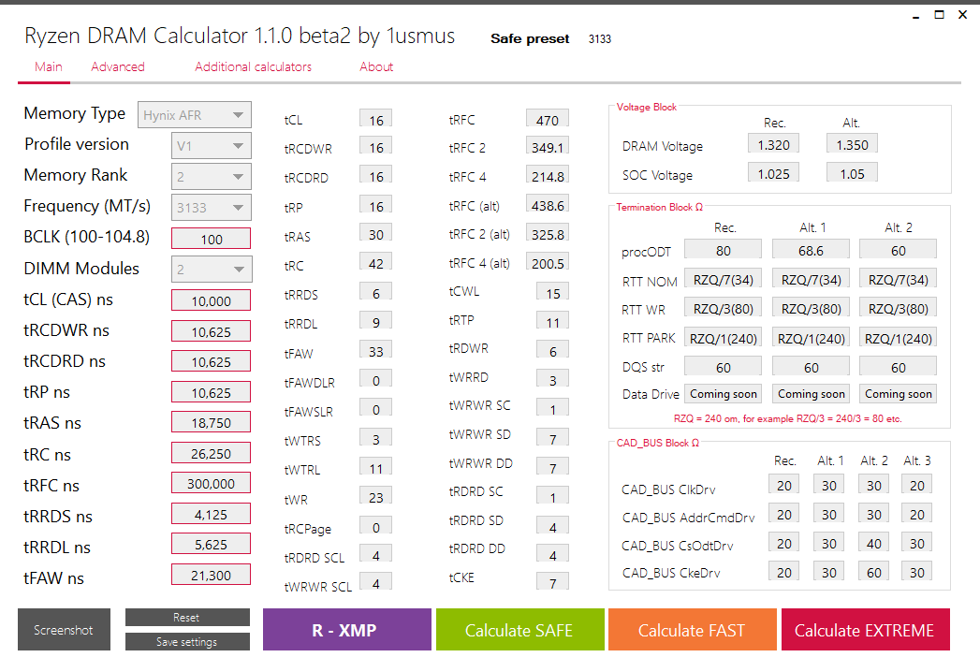Select the Main tab
Screen dimensions: 980x672
(48, 66)
